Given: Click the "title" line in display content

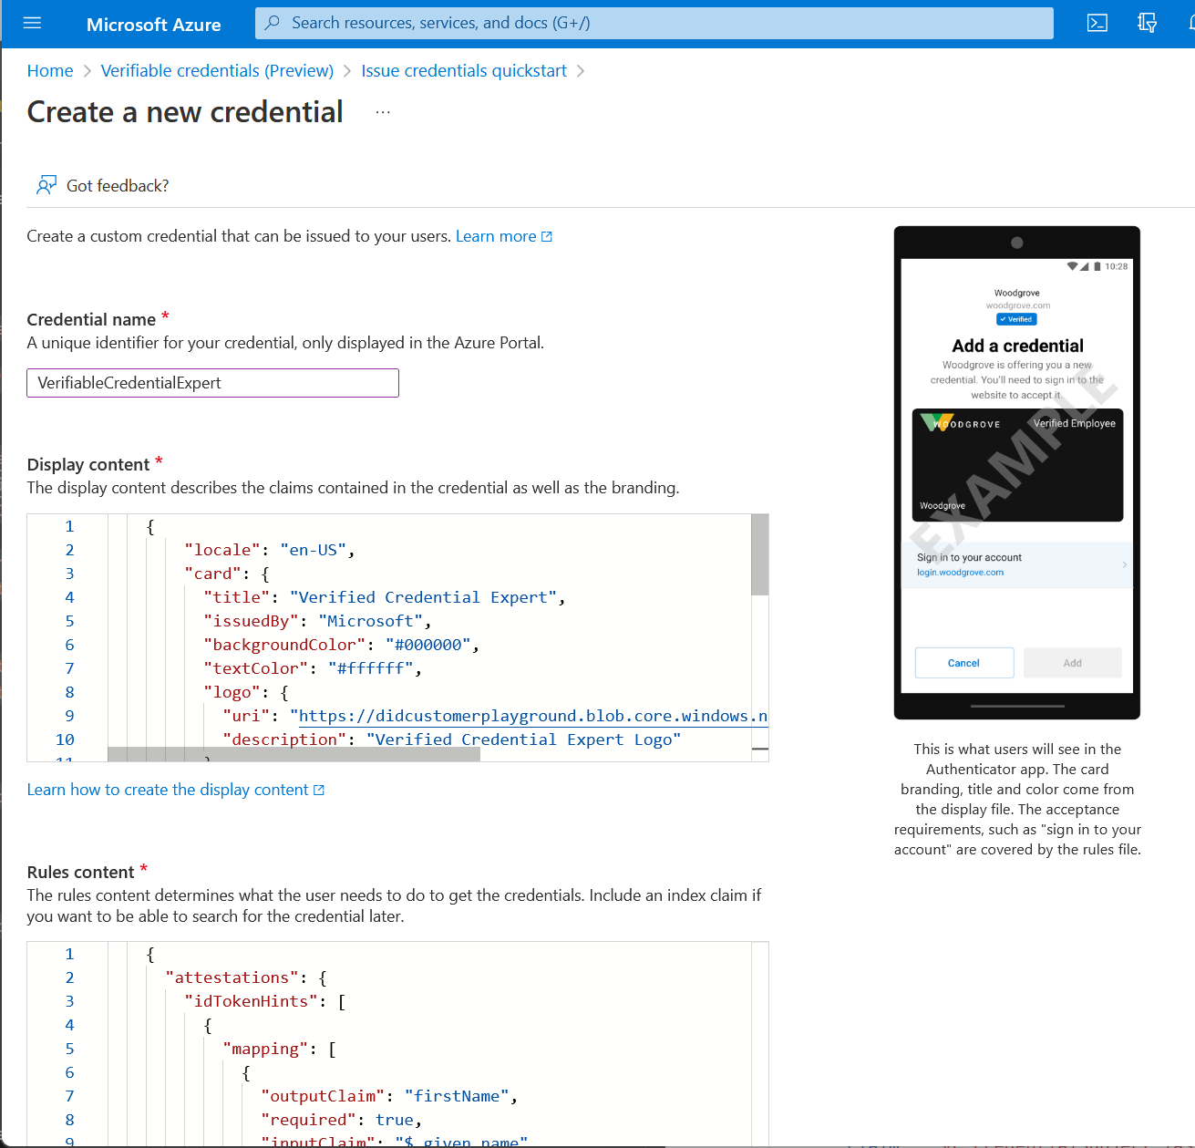Looking at the screenshot, I should pyautogui.click(x=384, y=597).
